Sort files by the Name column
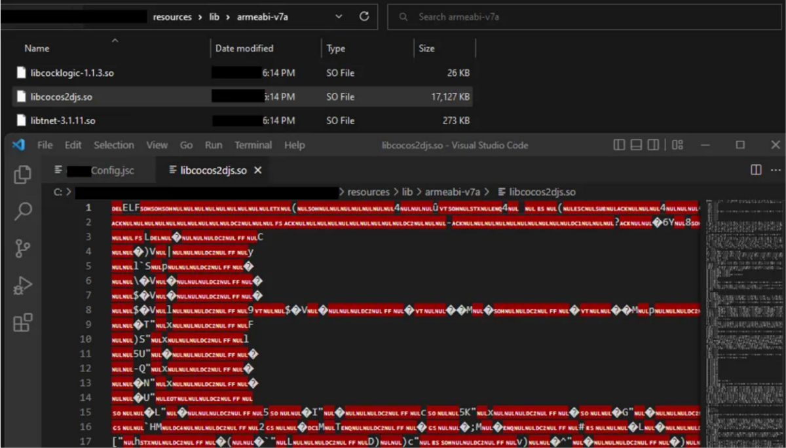786x448 pixels. 37,48
